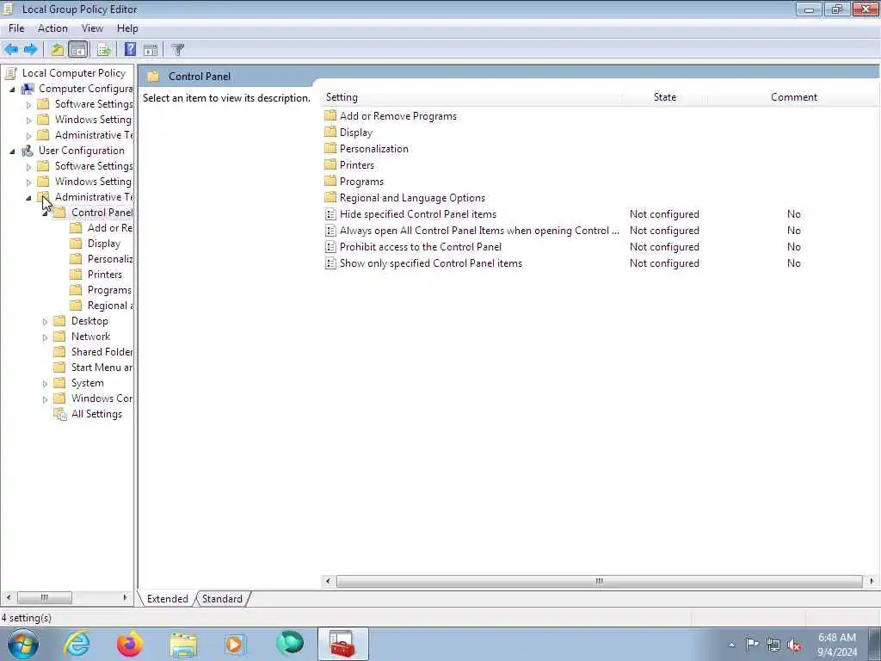Open Windows Explorer from the taskbar
Screen dimensions: 881x661
[183, 644]
